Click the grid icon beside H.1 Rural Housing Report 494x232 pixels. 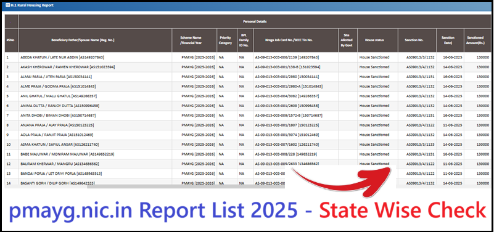point(8,6)
